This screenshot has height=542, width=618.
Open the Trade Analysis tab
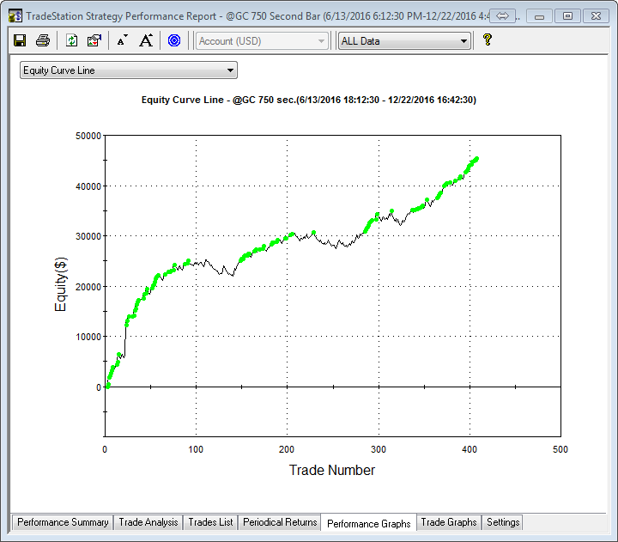[148, 522]
